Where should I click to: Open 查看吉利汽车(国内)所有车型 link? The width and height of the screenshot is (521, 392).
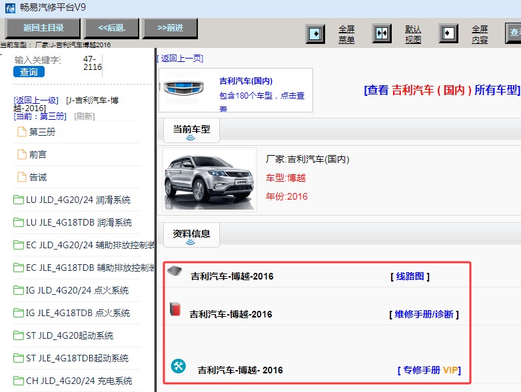[442, 90]
